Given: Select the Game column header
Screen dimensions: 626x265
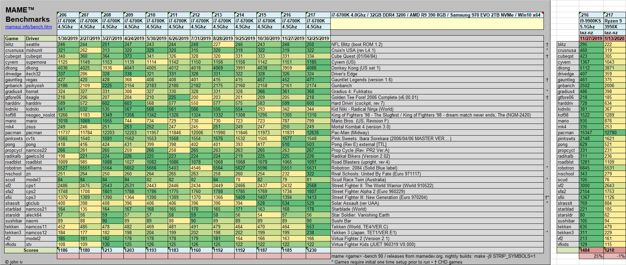Looking at the screenshot, I should tap(15, 38).
